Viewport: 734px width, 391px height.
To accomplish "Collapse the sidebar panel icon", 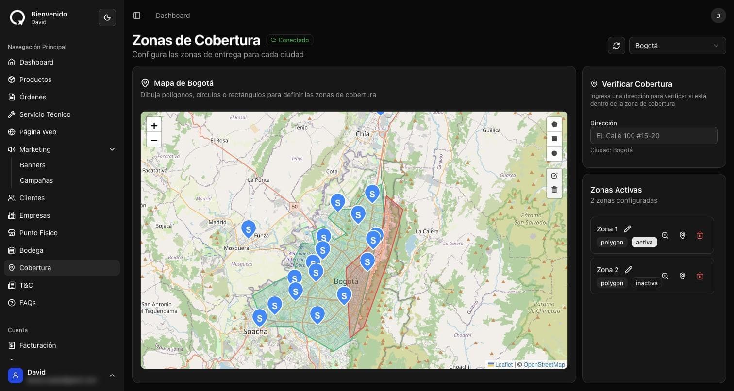I will 137,16.
